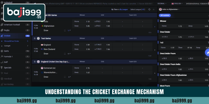Open the Formula 1 sport icon

2,57
